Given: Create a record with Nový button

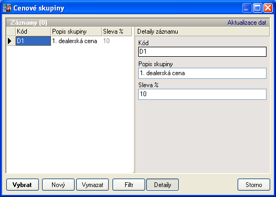Looking at the screenshot, I should 58,185.
